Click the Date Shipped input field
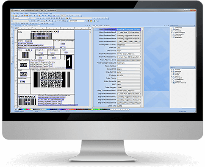The width and height of the screenshot is (205, 167). click(129, 87)
